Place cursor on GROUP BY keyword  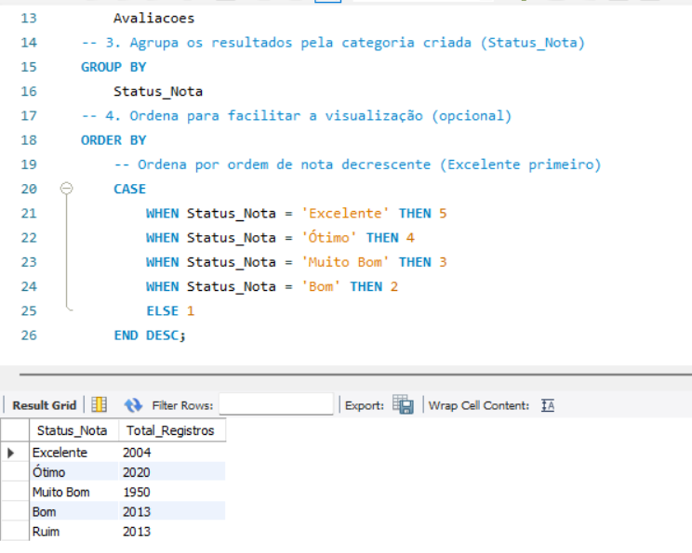[x=113, y=67]
